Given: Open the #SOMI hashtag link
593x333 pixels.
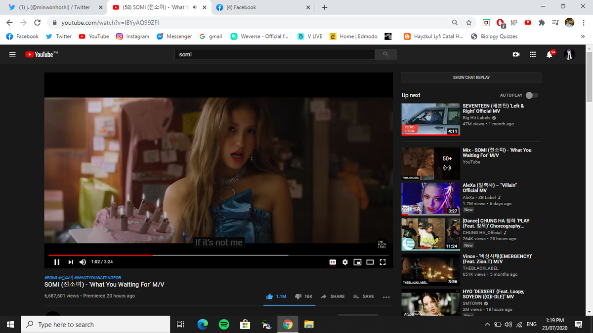Looking at the screenshot, I should tap(50, 278).
